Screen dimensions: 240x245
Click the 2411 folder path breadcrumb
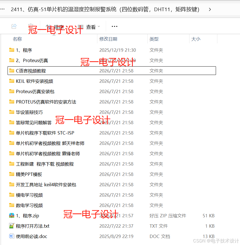pyautogui.click(x=105, y=10)
